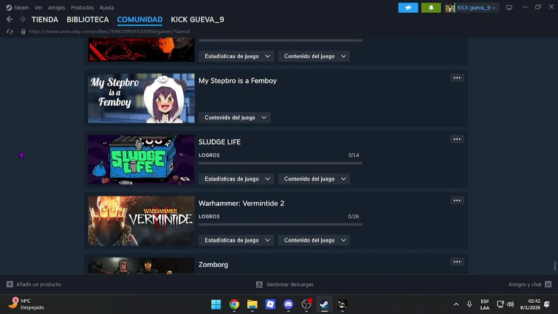Screen dimensions: 558x314
Task: Open options dots for Warhammer: Vermintide 2
Action: coord(457,201)
